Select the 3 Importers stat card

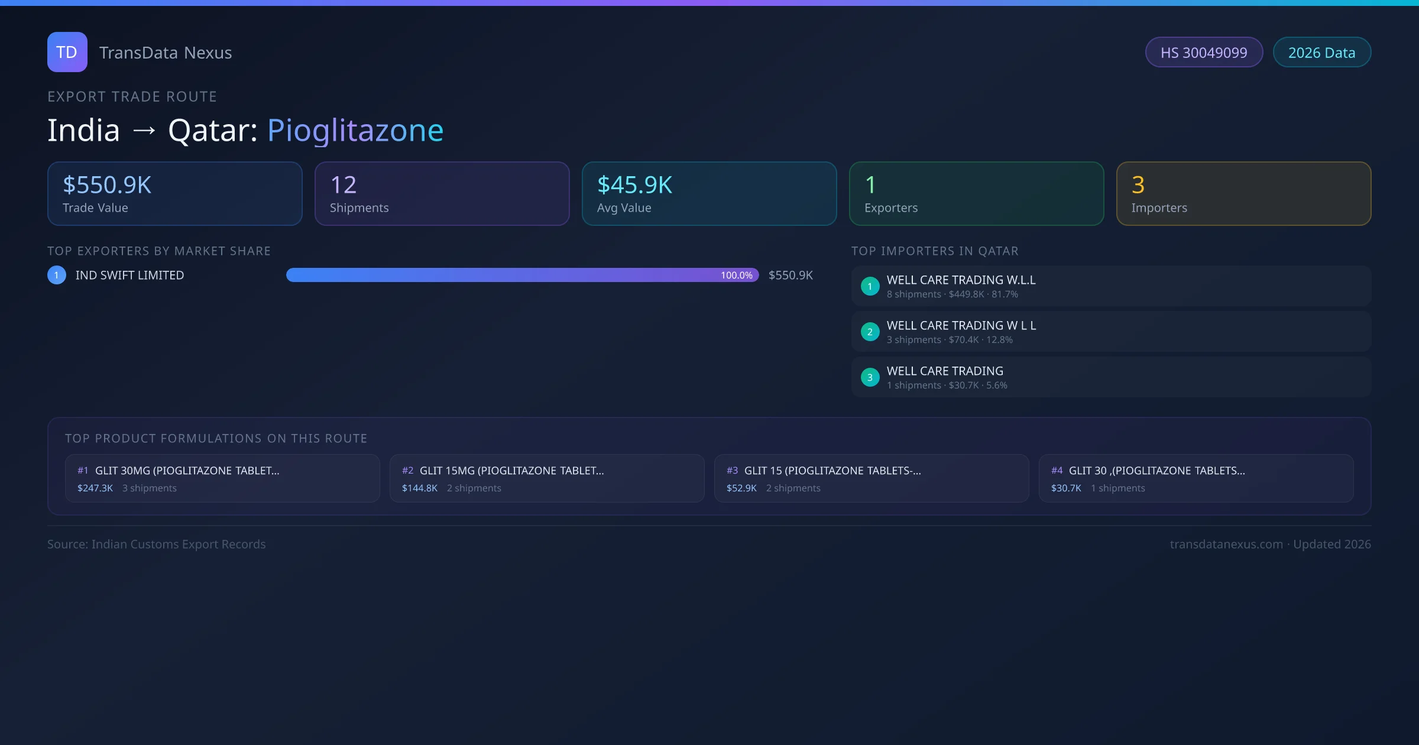click(x=1243, y=194)
